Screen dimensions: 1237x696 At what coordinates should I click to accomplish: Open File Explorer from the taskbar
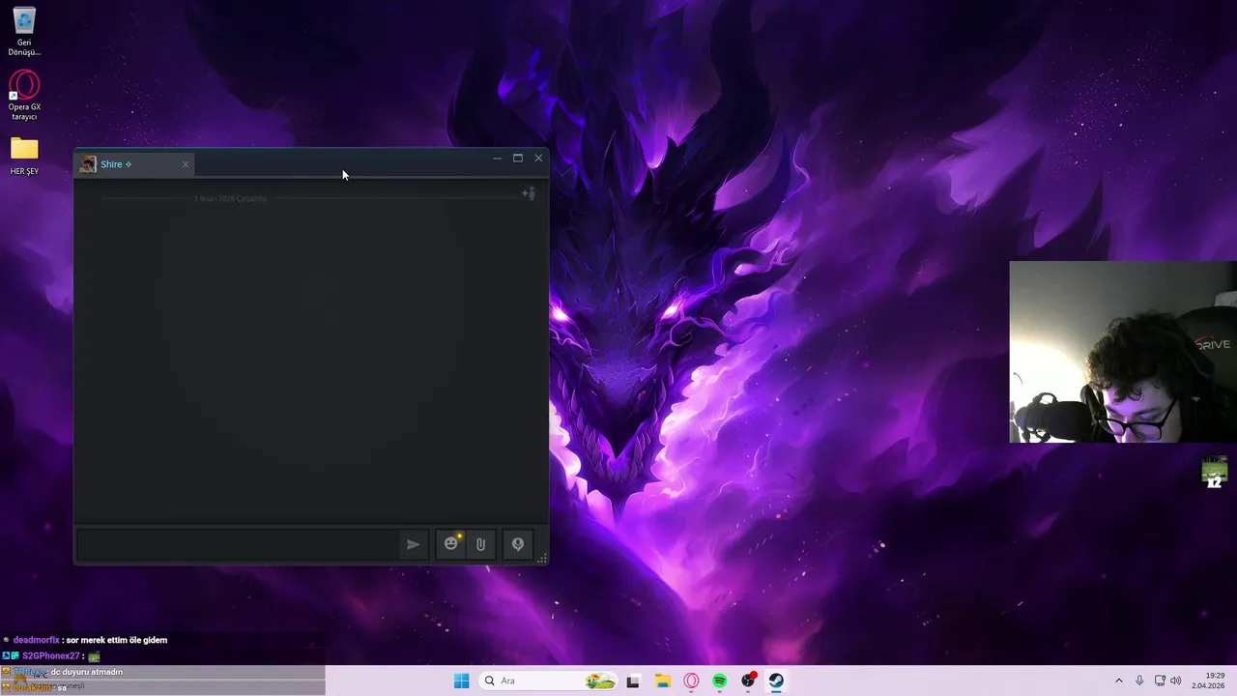[663, 681]
